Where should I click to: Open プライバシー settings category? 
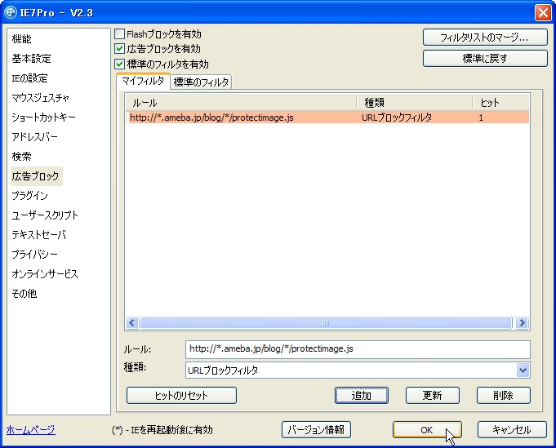[34, 254]
